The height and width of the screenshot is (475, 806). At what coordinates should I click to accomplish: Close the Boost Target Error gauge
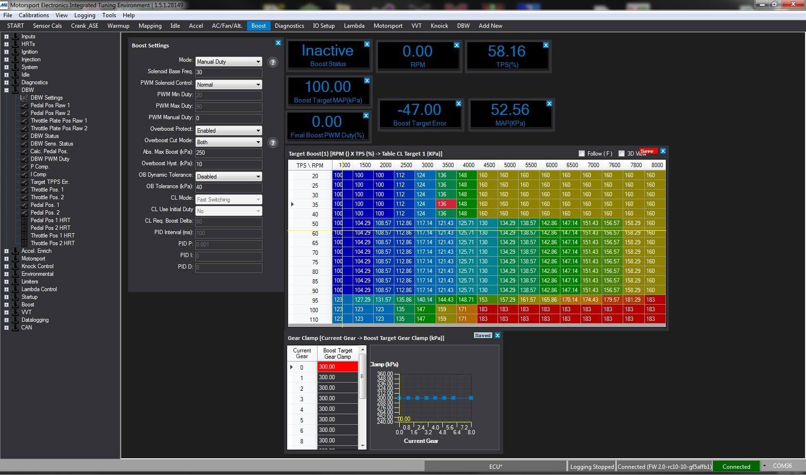pos(459,103)
